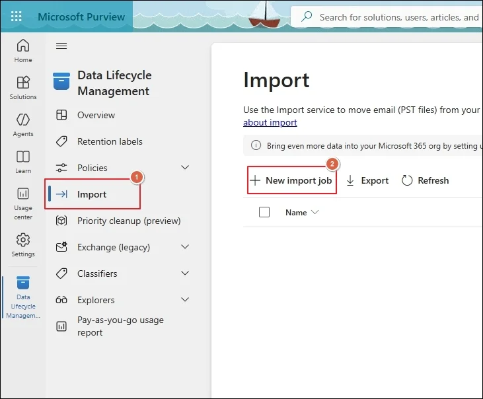This screenshot has height=399, width=483.
Task: Expand the Policies chevron
Action: (185, 168)
